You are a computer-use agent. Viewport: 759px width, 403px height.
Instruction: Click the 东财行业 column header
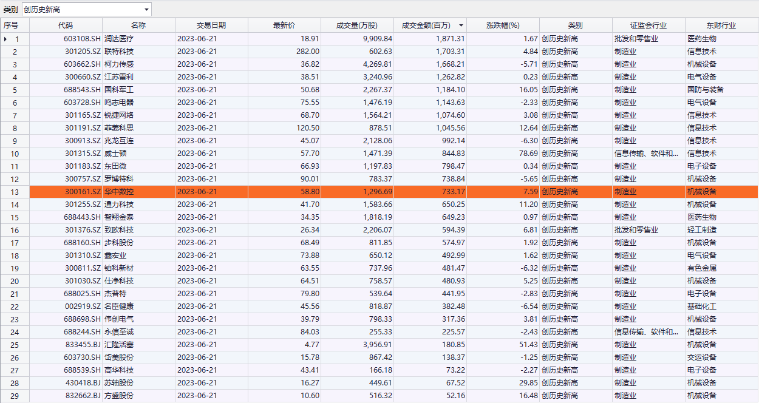click(x=721, y=25)
